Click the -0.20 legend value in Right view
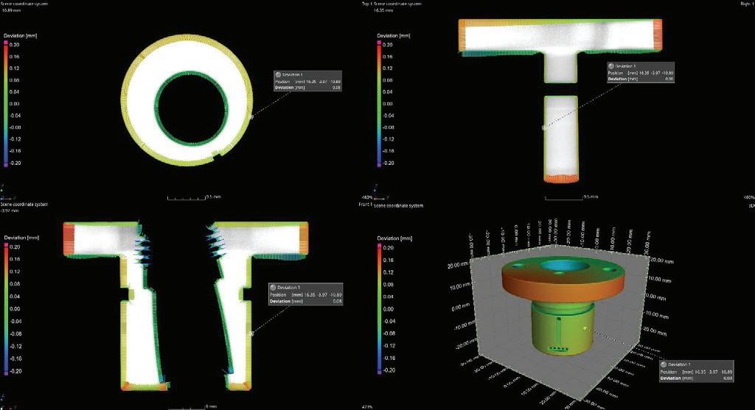Image resolution: width=755 pixels, height=410 pixels. click(x=388, y=163)
